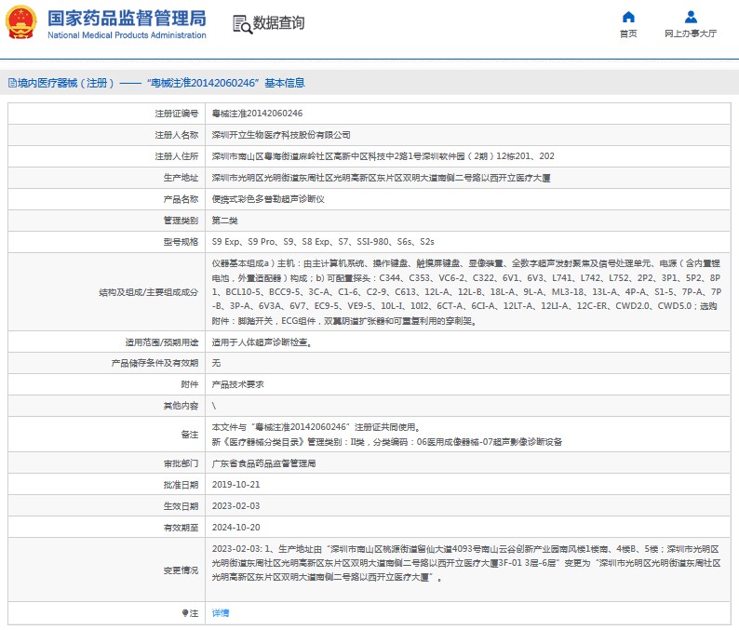This screenshot has width=739, height=630.
Task: Click the 注册人名称 row label
Action: click(x=177, y=135)
